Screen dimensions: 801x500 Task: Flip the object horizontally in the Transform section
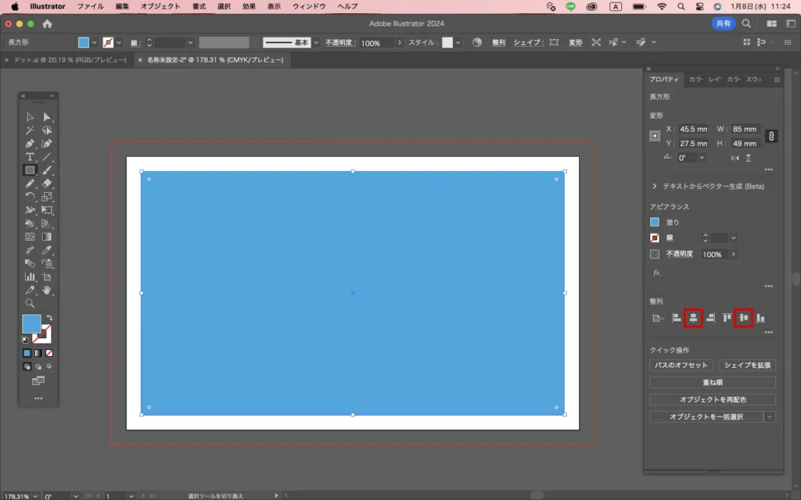point(735,158)
